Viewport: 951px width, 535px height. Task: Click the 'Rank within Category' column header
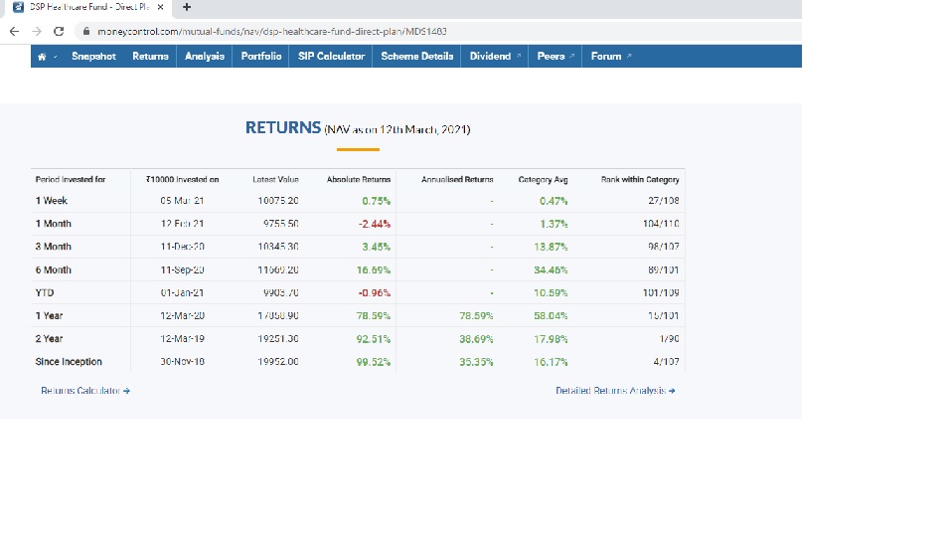tap(640, 180)
